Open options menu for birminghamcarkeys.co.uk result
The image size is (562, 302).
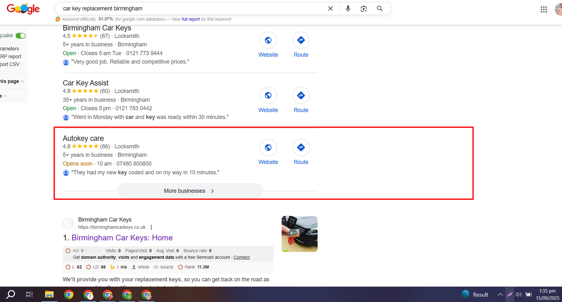click(151, 227)
